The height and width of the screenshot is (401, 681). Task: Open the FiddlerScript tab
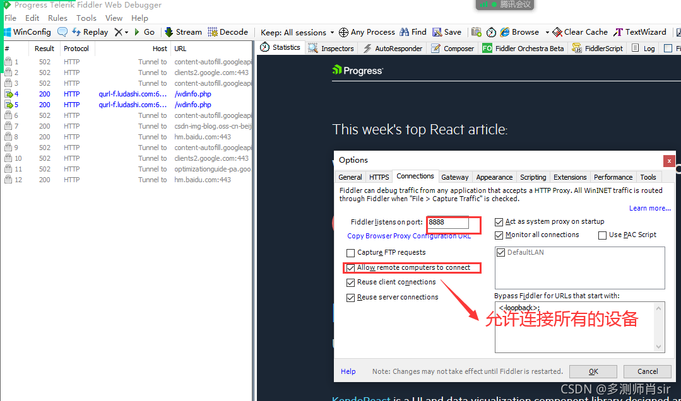[598, 49]
